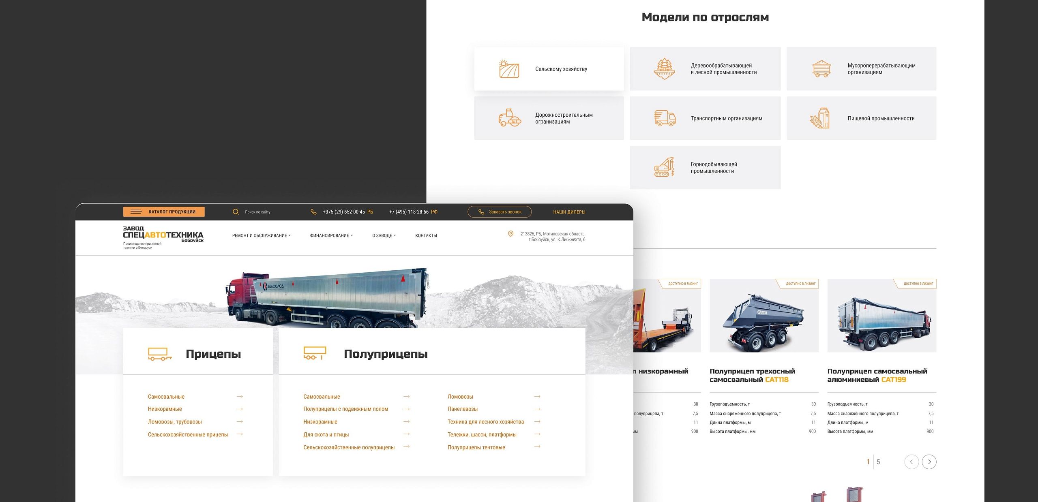Image resolution: width=1038 pixels, height=502 pixels.
Task: Click the Прицепы trailer icon
Action: coord(160,354)
